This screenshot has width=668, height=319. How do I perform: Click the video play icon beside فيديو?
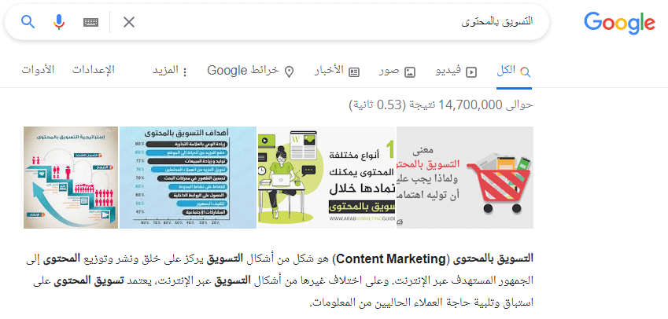471,71
